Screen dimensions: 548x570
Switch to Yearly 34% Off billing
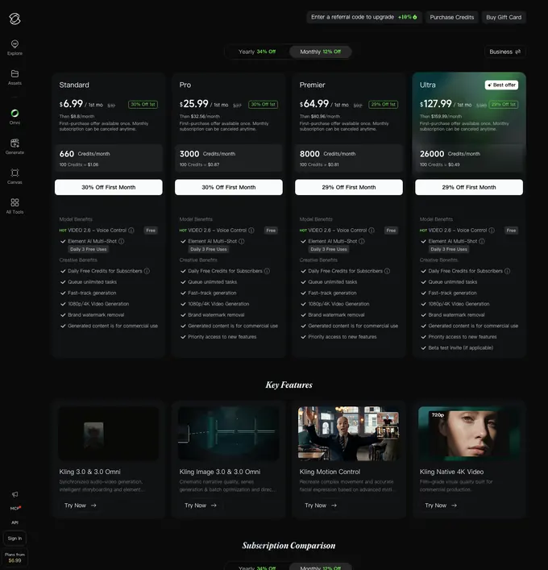(x=257, y=52)
